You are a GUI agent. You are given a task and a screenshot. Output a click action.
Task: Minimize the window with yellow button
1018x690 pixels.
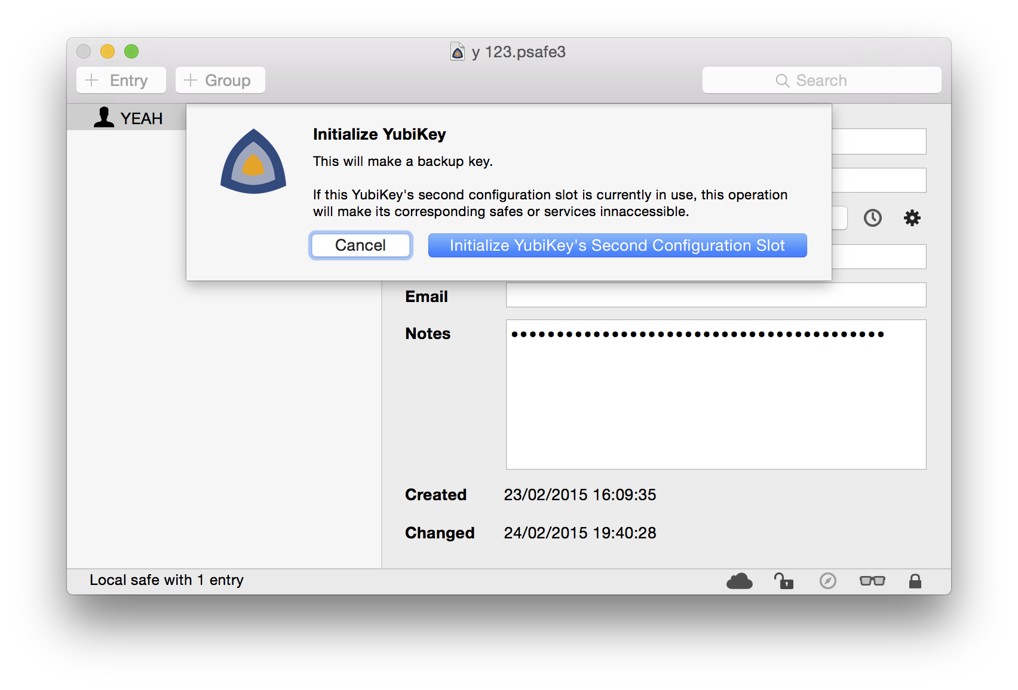108,51
